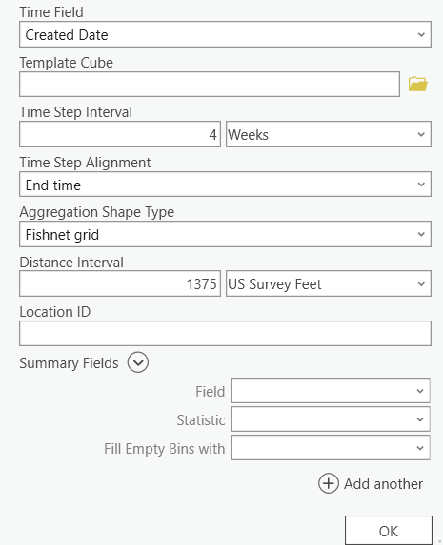This screenshot has height=545, width=443.
Task: Click the plus icon to add another
Action: tap(328, 483)
